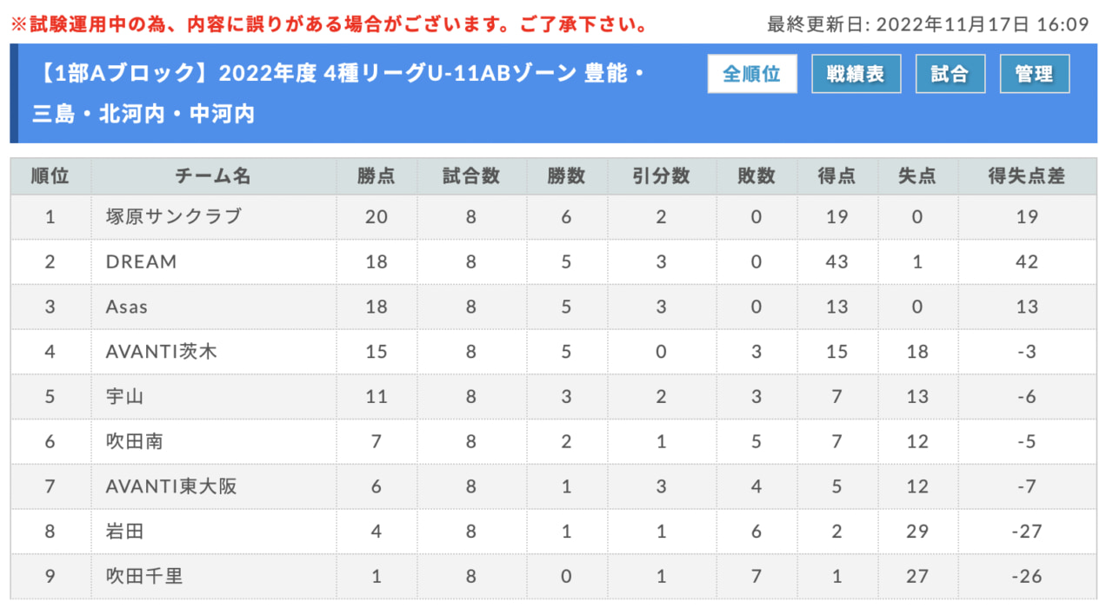Open the 全順位 tab
The width and height of the screenshot is (1113, 615).
pyautogui.click(x=751, y=74)
